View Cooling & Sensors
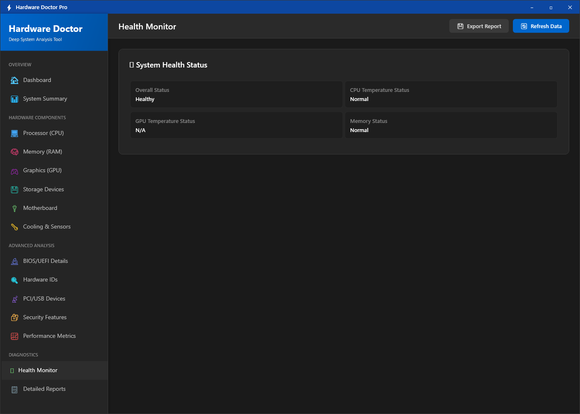580x414 pixels. 55,227
